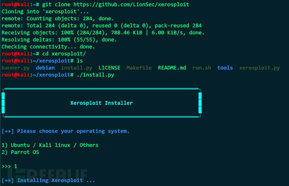Click the "Installing Xerosploit ..." status line
This screenshot has width=289, height=186.
48,180
